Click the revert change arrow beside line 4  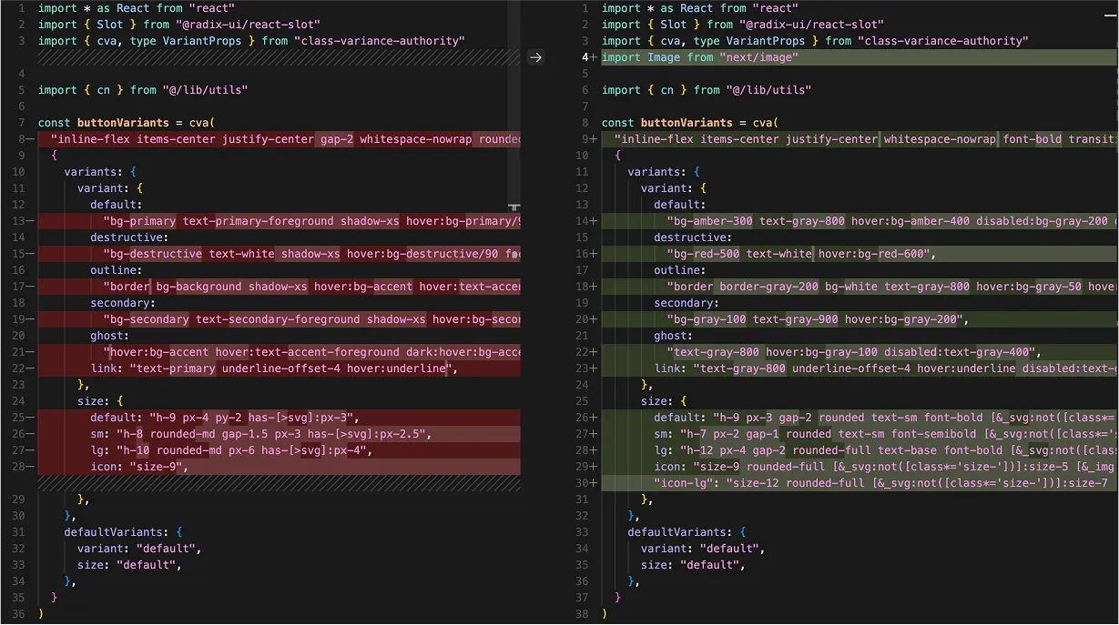[x=535, y=57]
